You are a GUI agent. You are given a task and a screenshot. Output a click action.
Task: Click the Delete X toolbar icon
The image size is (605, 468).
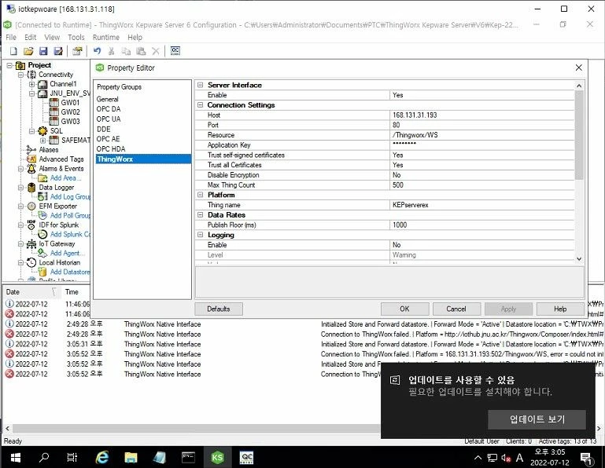pos(156,51)
